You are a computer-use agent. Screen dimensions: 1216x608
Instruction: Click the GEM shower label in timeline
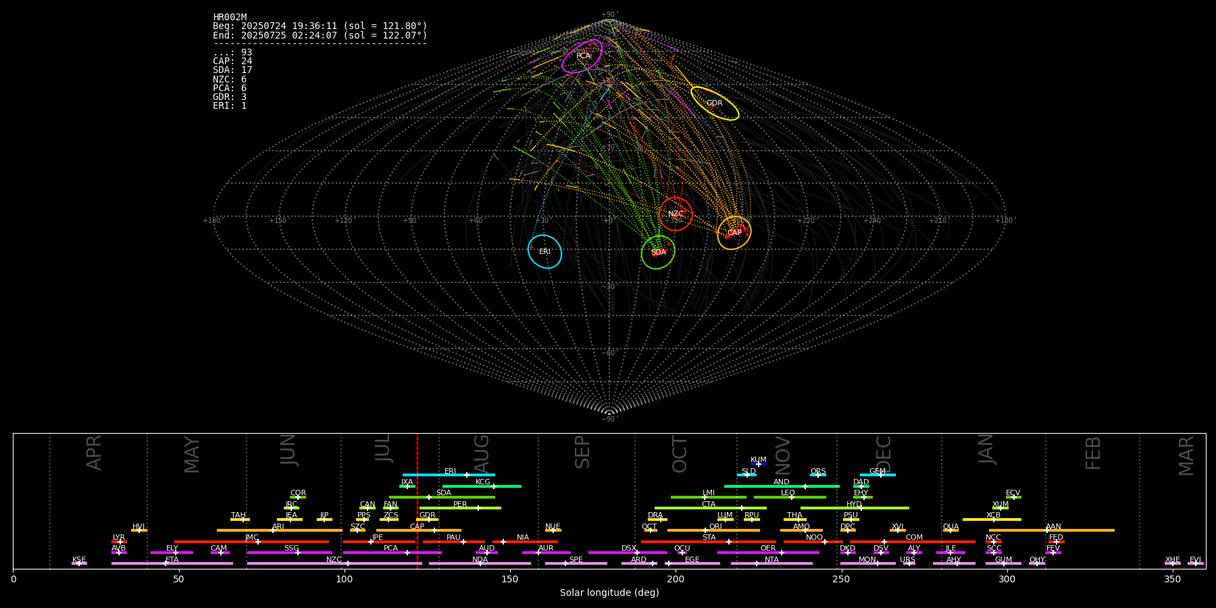pos(878,472)
